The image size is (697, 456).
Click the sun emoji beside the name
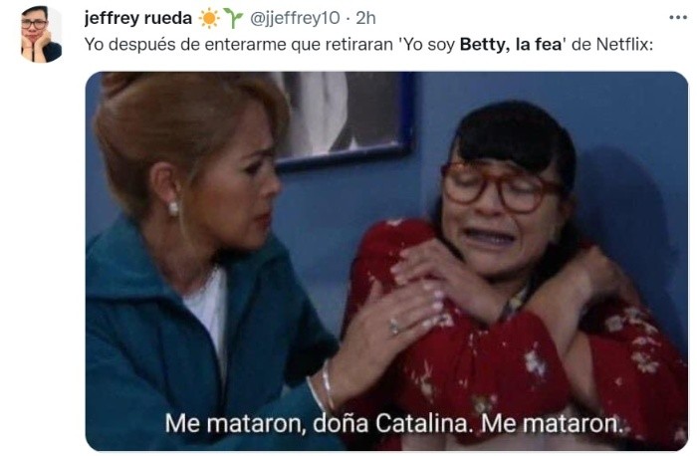click(x=209, y=18)
